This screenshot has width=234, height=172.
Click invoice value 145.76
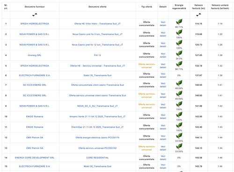[198, 166]
